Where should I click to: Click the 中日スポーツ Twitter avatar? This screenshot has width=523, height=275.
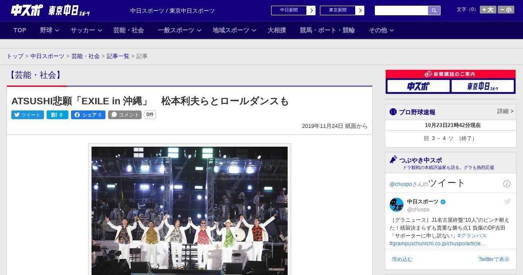pos(397,205)
